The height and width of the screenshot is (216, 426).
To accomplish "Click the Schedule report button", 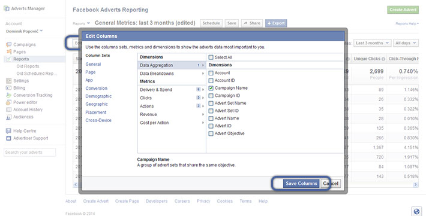I will 211,23.
